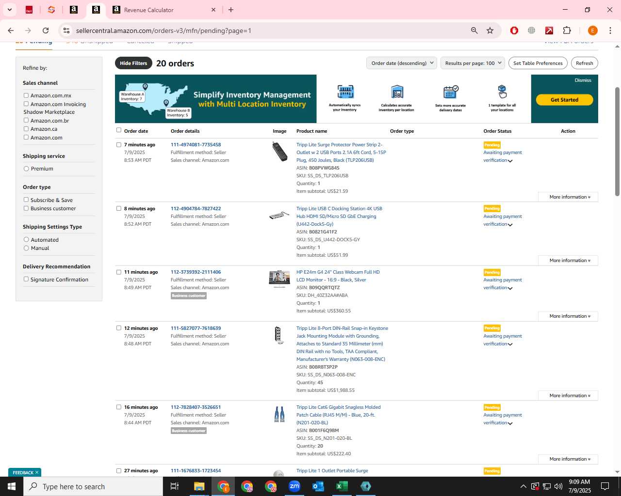
Task: Open Results per page: 100 dropdown
Action: [x=473, y=63]
